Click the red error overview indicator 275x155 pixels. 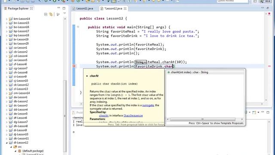coord(269,14)
